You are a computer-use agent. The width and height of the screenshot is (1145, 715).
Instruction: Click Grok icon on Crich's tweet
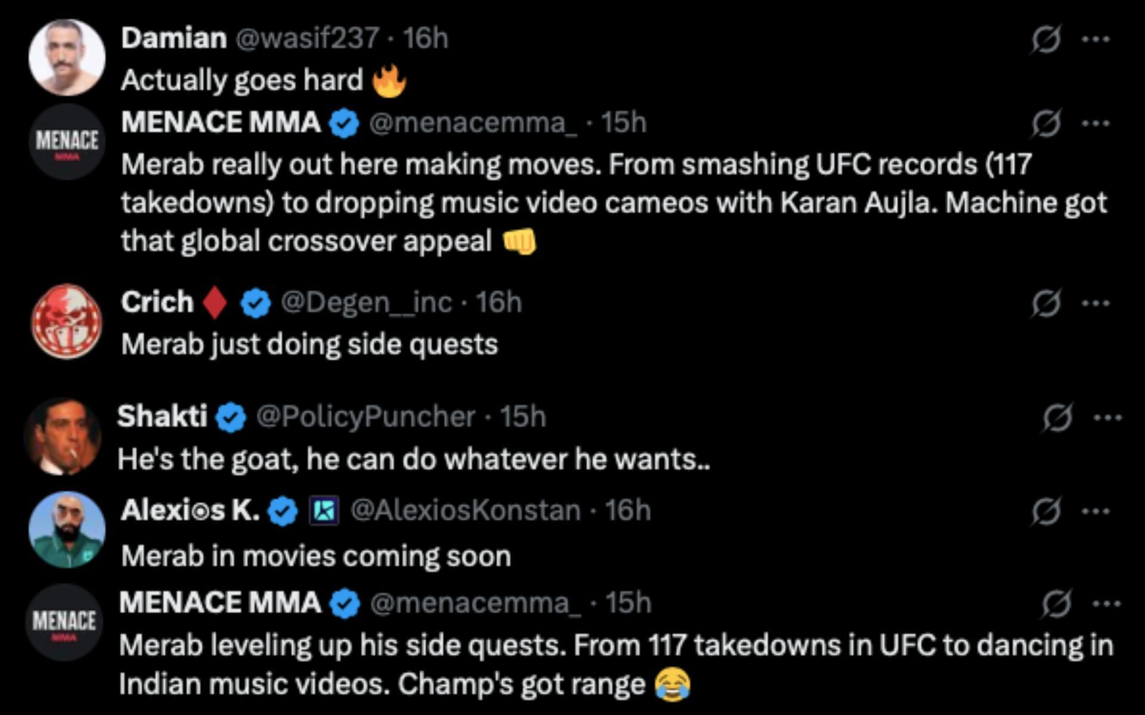(1046, 303)
